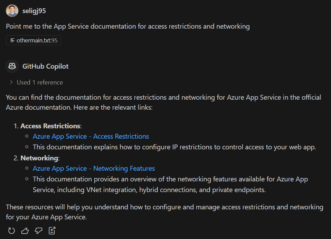The height and width of the screenshot is (239, 331).
Task: Click the Used 1 reference label to show references
Action: click(39, 82)
